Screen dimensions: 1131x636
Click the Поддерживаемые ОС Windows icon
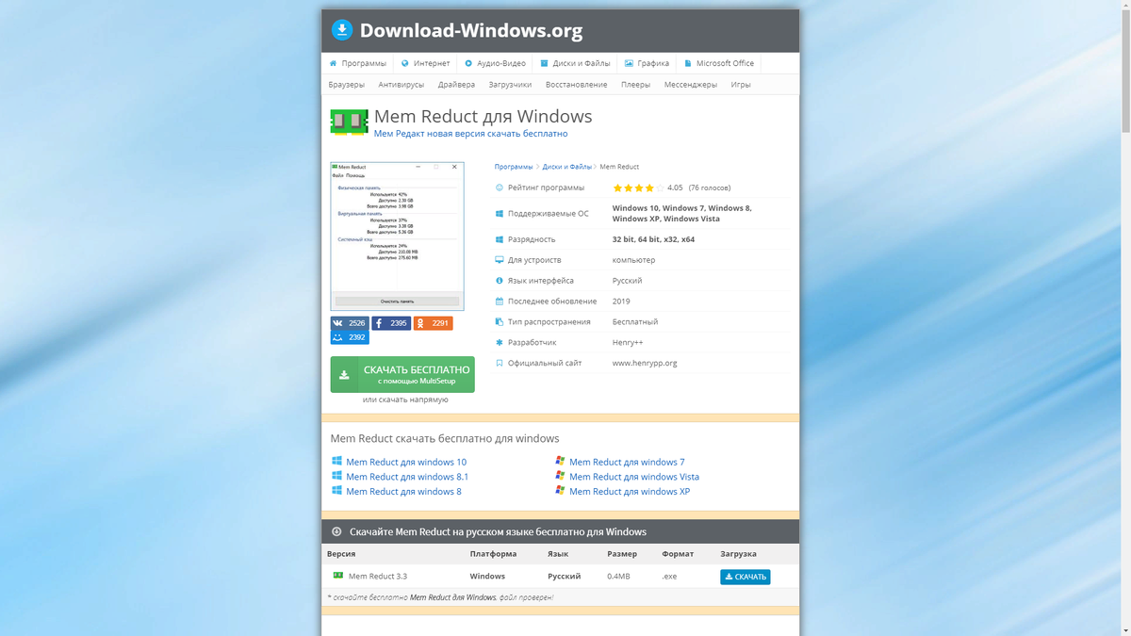click(x=500, y=213)
